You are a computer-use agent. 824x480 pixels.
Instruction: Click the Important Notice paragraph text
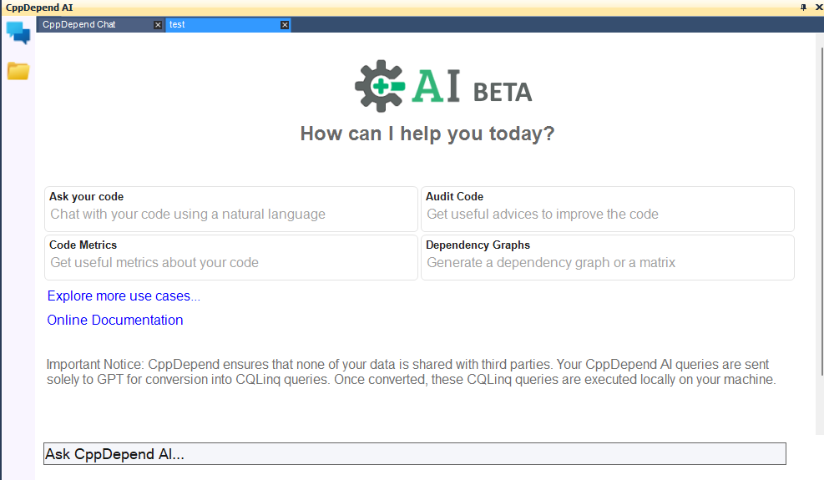(411, 371)
